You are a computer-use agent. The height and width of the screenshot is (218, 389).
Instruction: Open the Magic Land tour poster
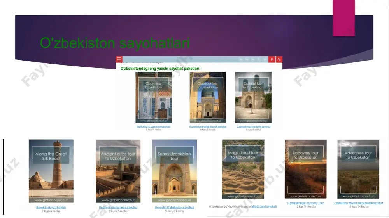pos(243,169)
